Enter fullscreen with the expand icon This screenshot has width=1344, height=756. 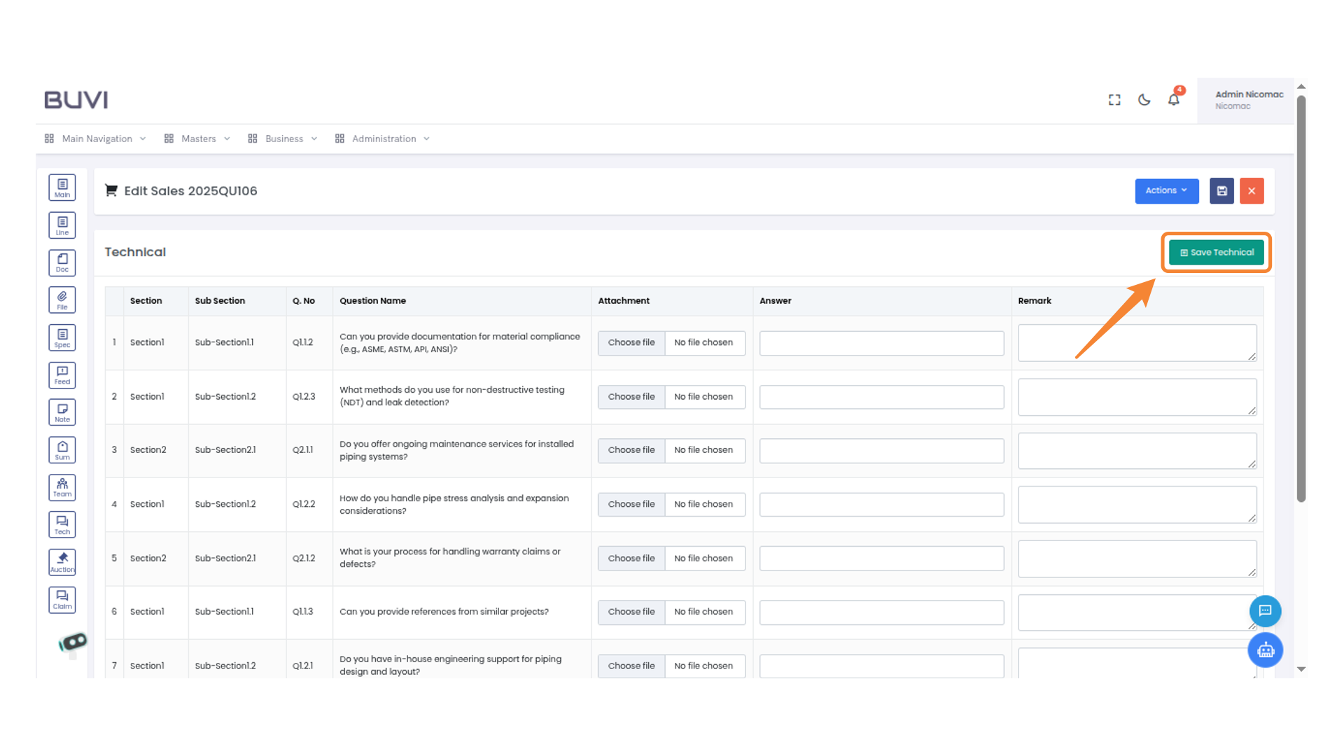point(1114,100)
